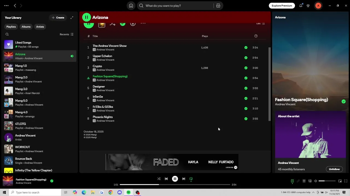The image size is (350, 196).
Task: Switch player to full screen
Action: 346,181
